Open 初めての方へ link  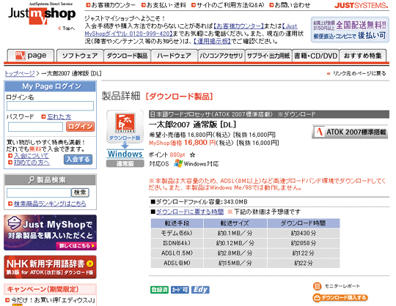pos(32,163)
